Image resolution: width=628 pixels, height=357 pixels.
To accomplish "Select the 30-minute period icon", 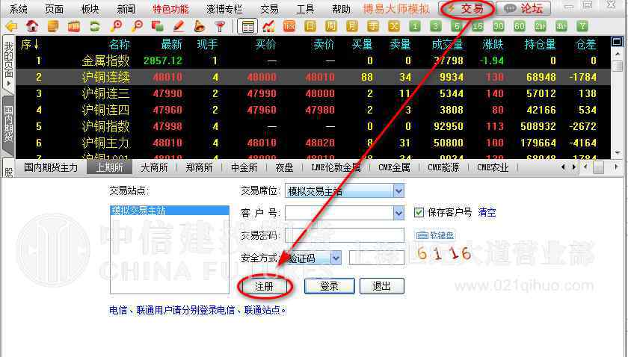I will pyautogui.click(x=498, y=26).
